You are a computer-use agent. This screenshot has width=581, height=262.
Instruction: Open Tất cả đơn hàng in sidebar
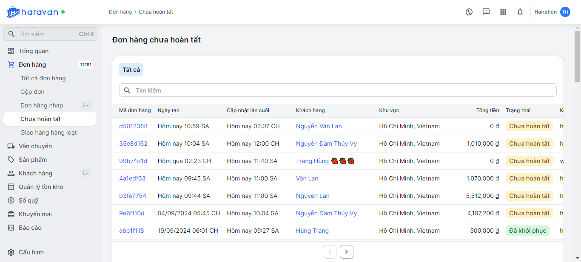tap(43, 78)
